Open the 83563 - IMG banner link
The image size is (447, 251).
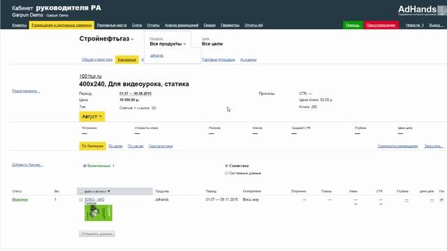94,199
